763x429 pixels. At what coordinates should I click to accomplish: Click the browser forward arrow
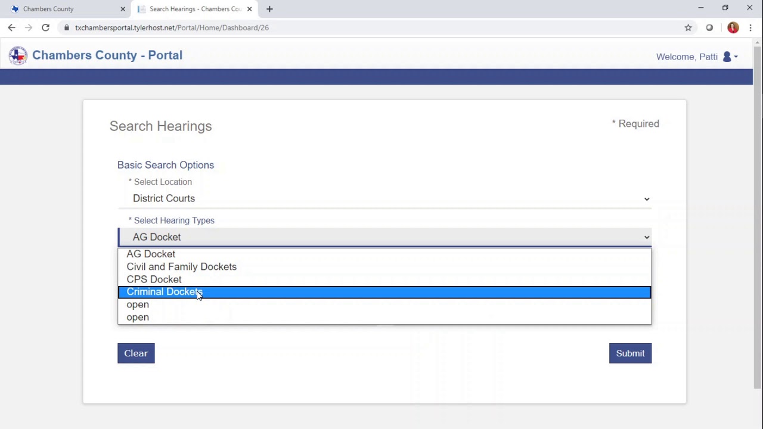coord(28,27)
